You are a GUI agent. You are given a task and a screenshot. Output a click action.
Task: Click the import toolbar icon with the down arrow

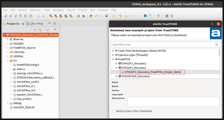(31, 16)
